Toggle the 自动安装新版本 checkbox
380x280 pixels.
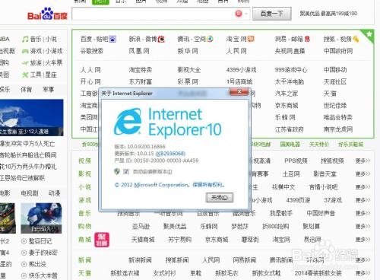tap(126, 172)
